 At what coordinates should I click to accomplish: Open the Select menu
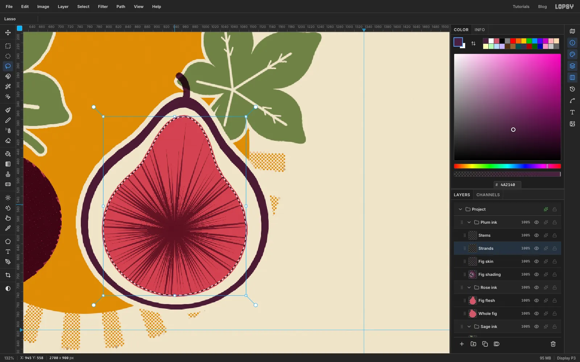click(83, 7)
